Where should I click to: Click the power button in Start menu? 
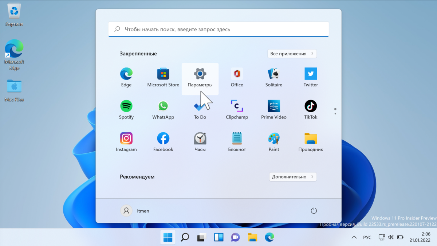[314, 211]
